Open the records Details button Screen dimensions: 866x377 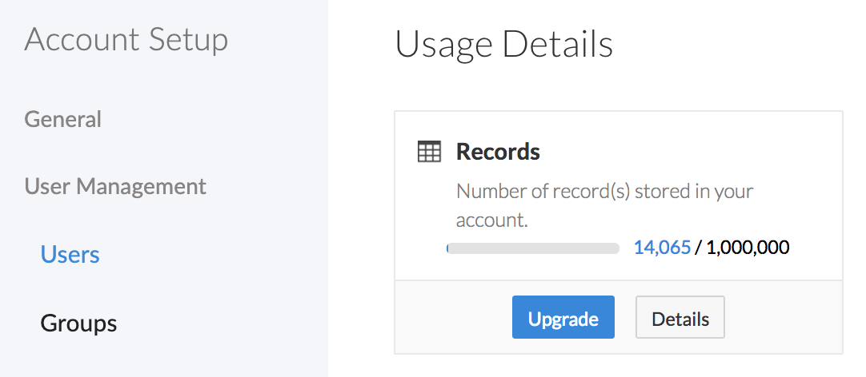(680, 319)
